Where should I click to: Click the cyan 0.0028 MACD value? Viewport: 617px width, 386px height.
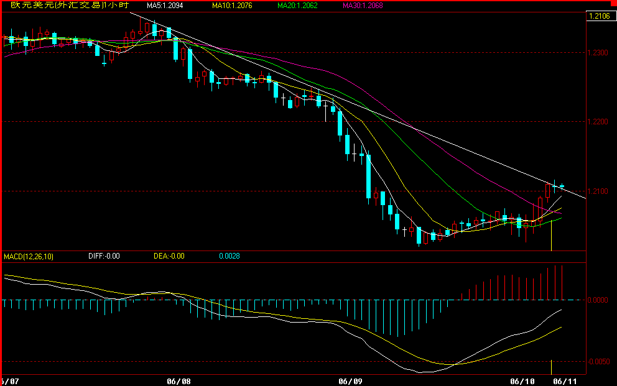[x=230, y=256]
